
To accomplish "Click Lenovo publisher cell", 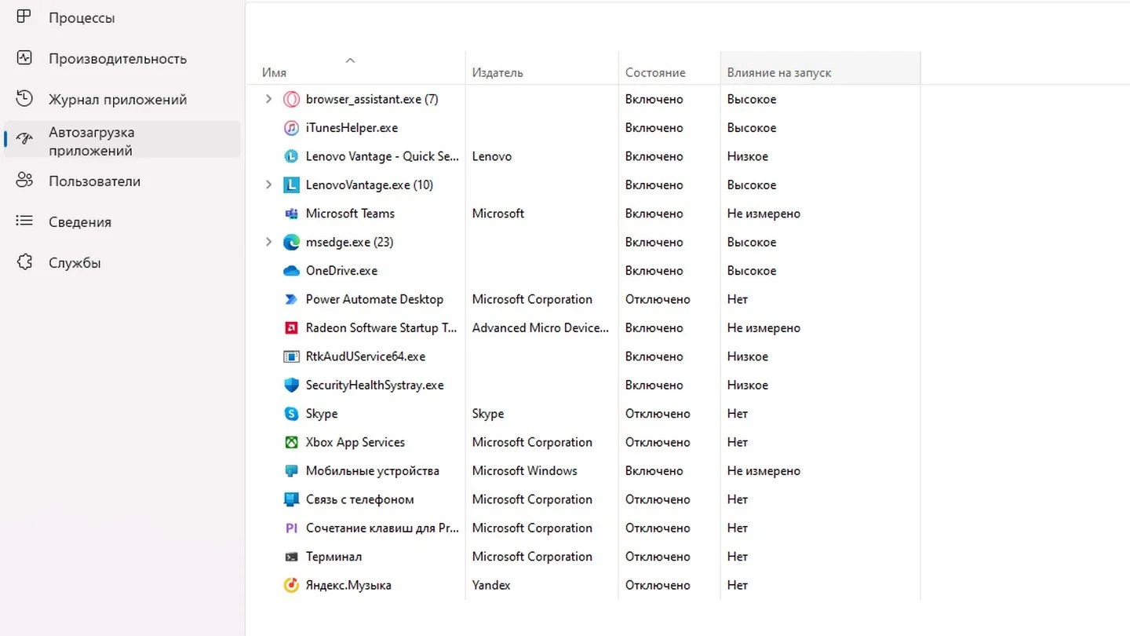I will [x=492, y=156].
